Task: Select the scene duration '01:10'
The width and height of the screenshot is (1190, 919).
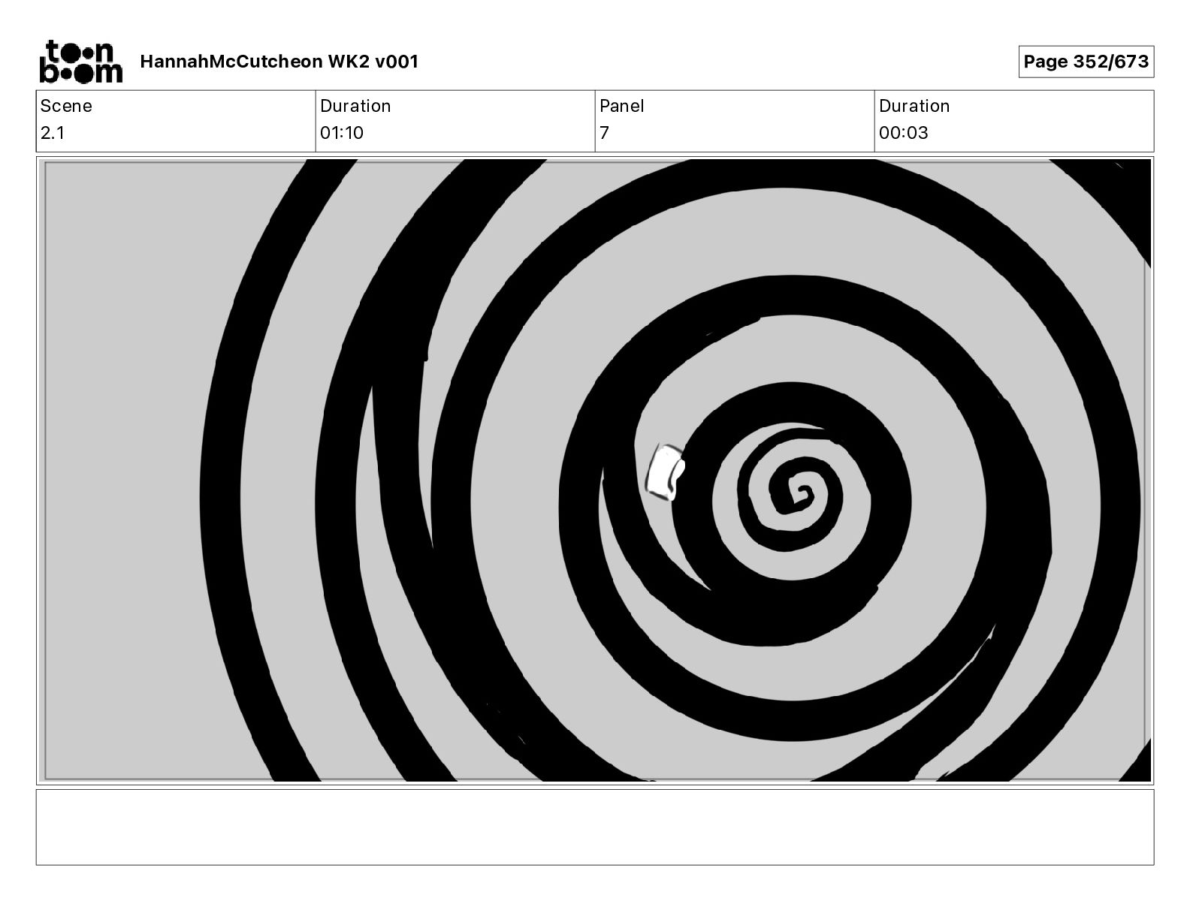Action: tap(342, 133)
